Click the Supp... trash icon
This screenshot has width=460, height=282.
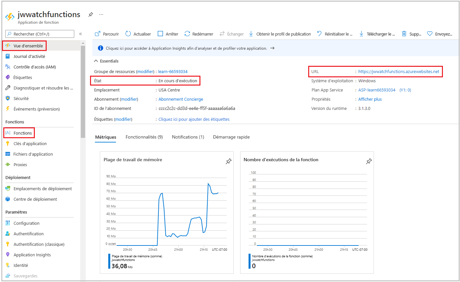tap(404, 34)
